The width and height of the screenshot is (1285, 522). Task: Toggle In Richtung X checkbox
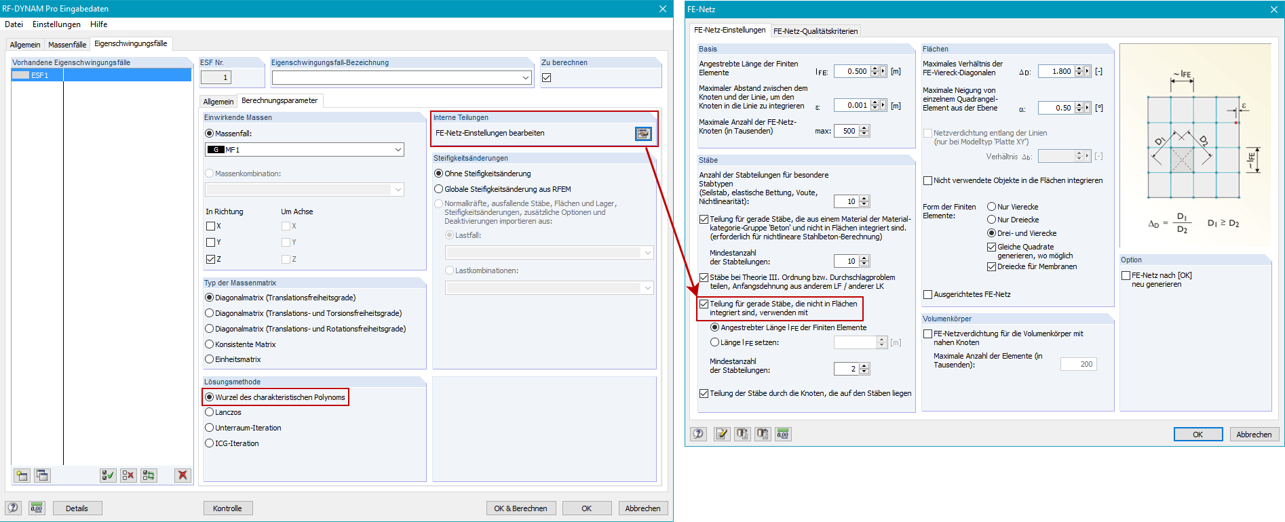pyautogui.click(x=210, y=226)
